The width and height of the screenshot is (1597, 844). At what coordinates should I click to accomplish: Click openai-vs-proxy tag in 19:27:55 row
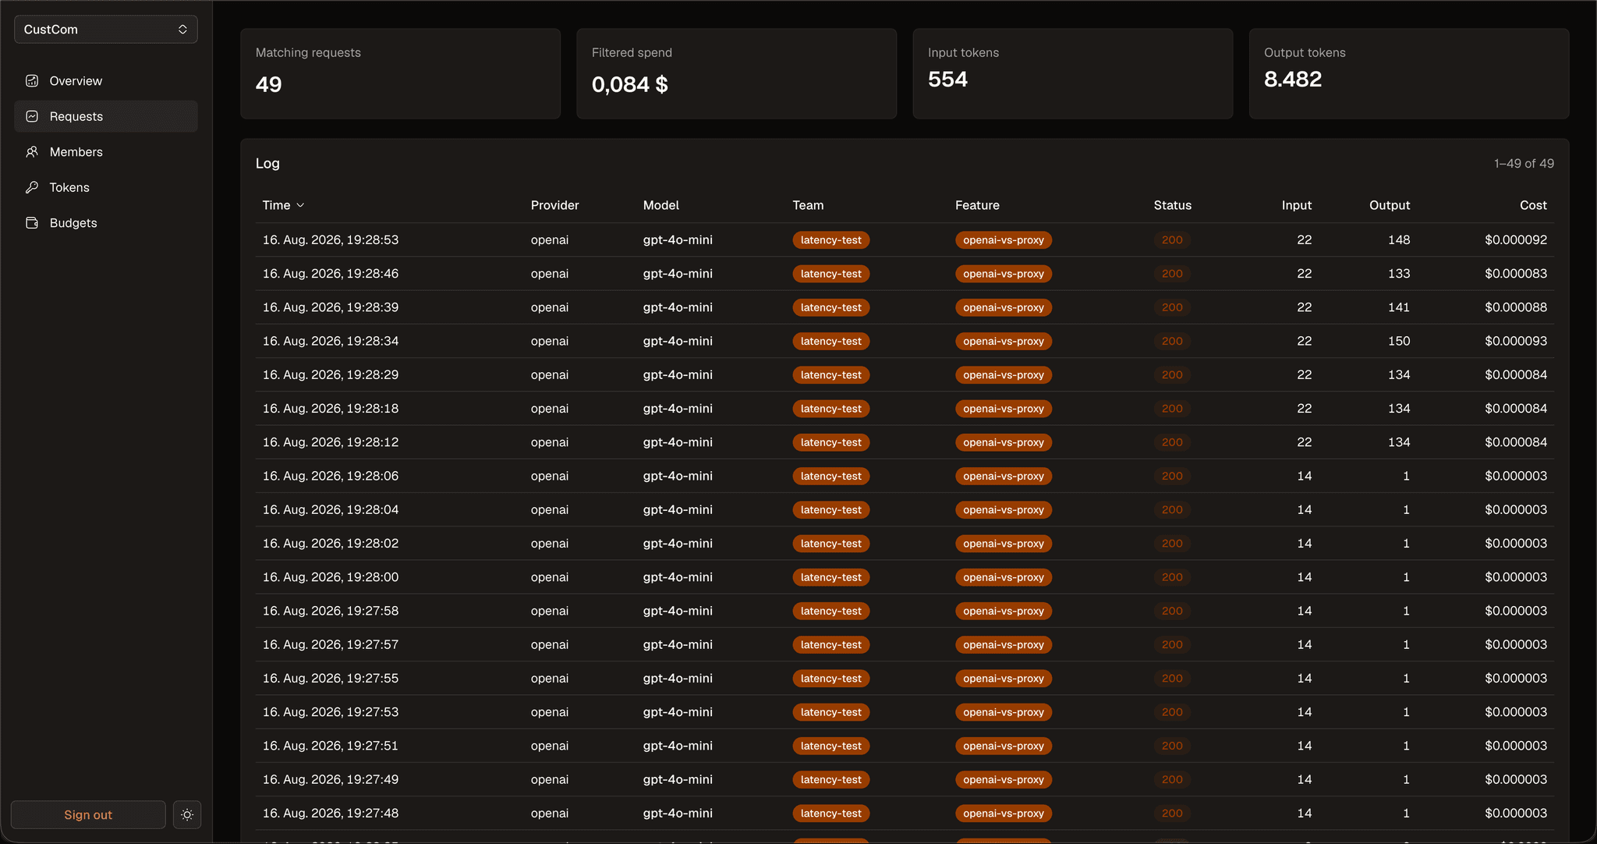point(1003,679)
